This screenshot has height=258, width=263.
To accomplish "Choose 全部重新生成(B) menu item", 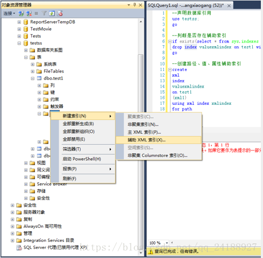I will click(x=83, y=124).
